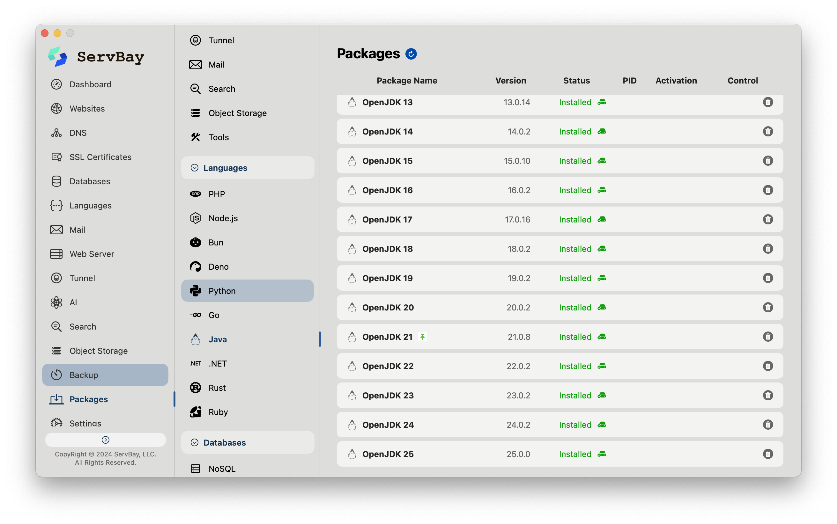Image resolution: width=837 pixels, height=524 pixels.
Task: Open the AI section in sidebar
Action: coord(73,302)
